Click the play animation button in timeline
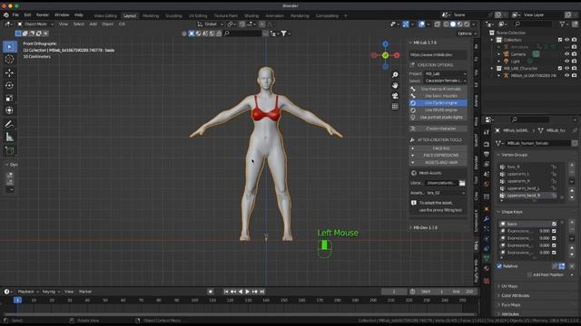 [x=248, y=292]
